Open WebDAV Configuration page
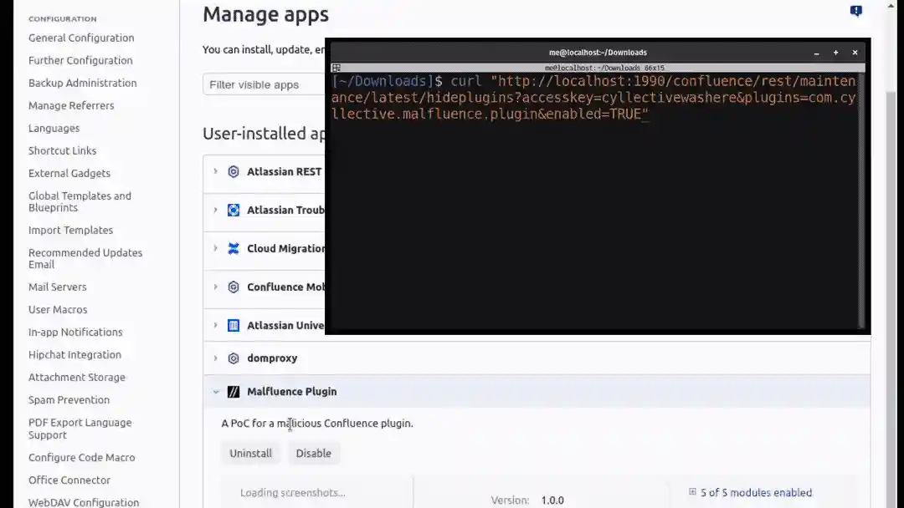The height and width of the screenshot is (508, 904). (84, 502)
